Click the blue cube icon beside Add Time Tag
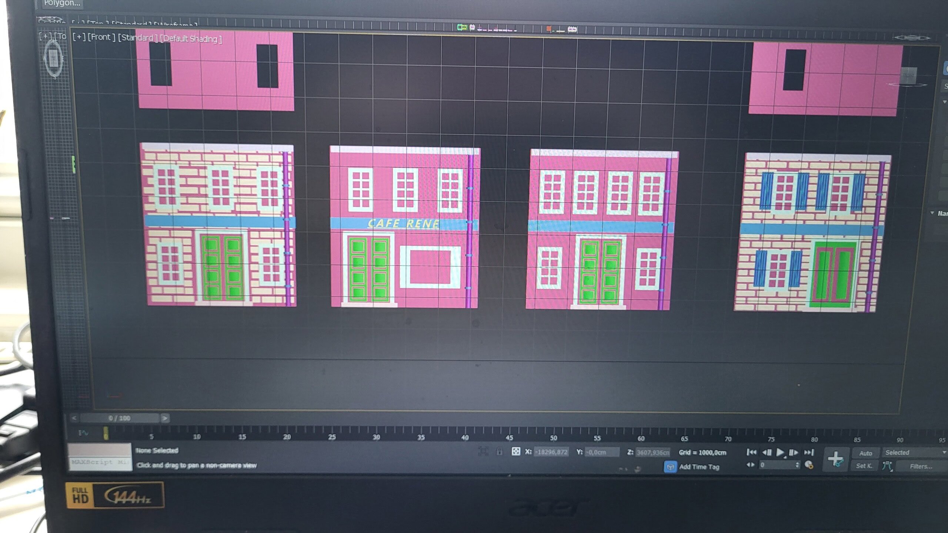Viewport: 948px width, 533px height. click(670, 467)
